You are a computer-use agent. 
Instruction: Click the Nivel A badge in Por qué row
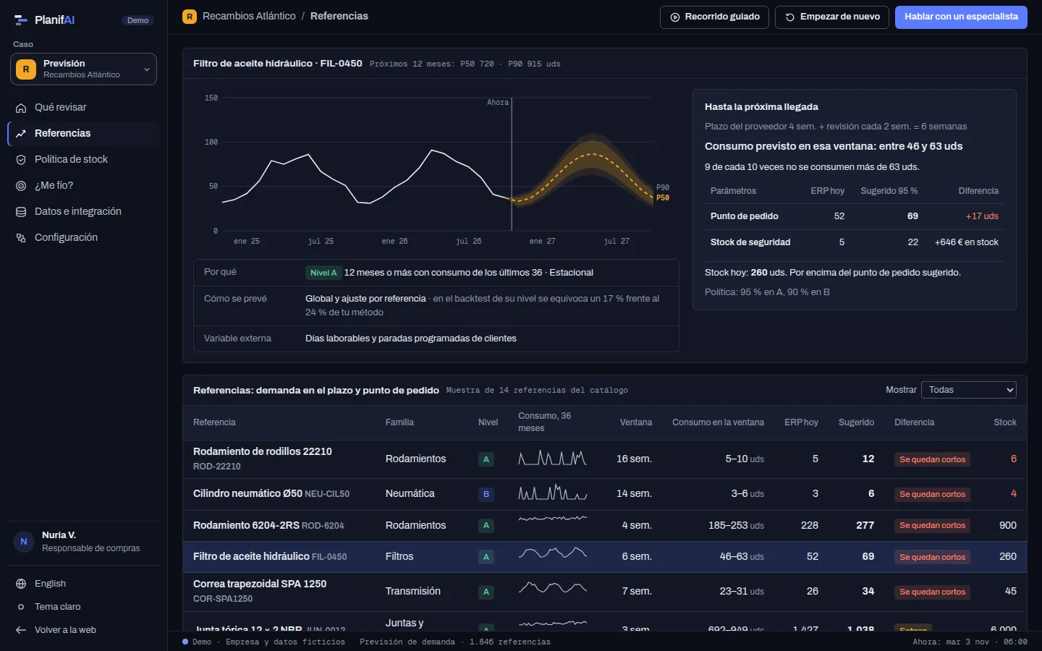click(x=323, y=273)
